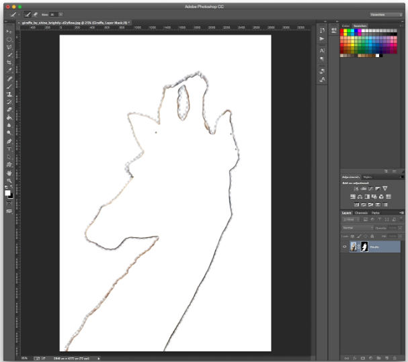Toggle lock layer position
408x362 pixels.
[366, 236]
